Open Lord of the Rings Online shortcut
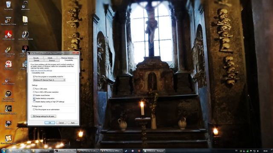 click(x=9, y=51)
